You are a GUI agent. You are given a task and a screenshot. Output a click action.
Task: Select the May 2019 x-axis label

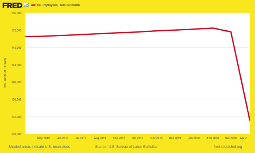point(43,138)
